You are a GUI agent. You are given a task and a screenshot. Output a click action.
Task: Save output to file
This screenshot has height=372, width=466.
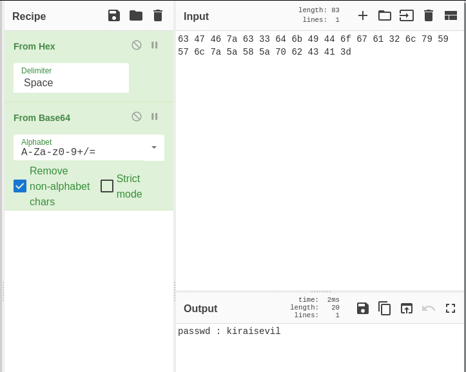(363, 308)
